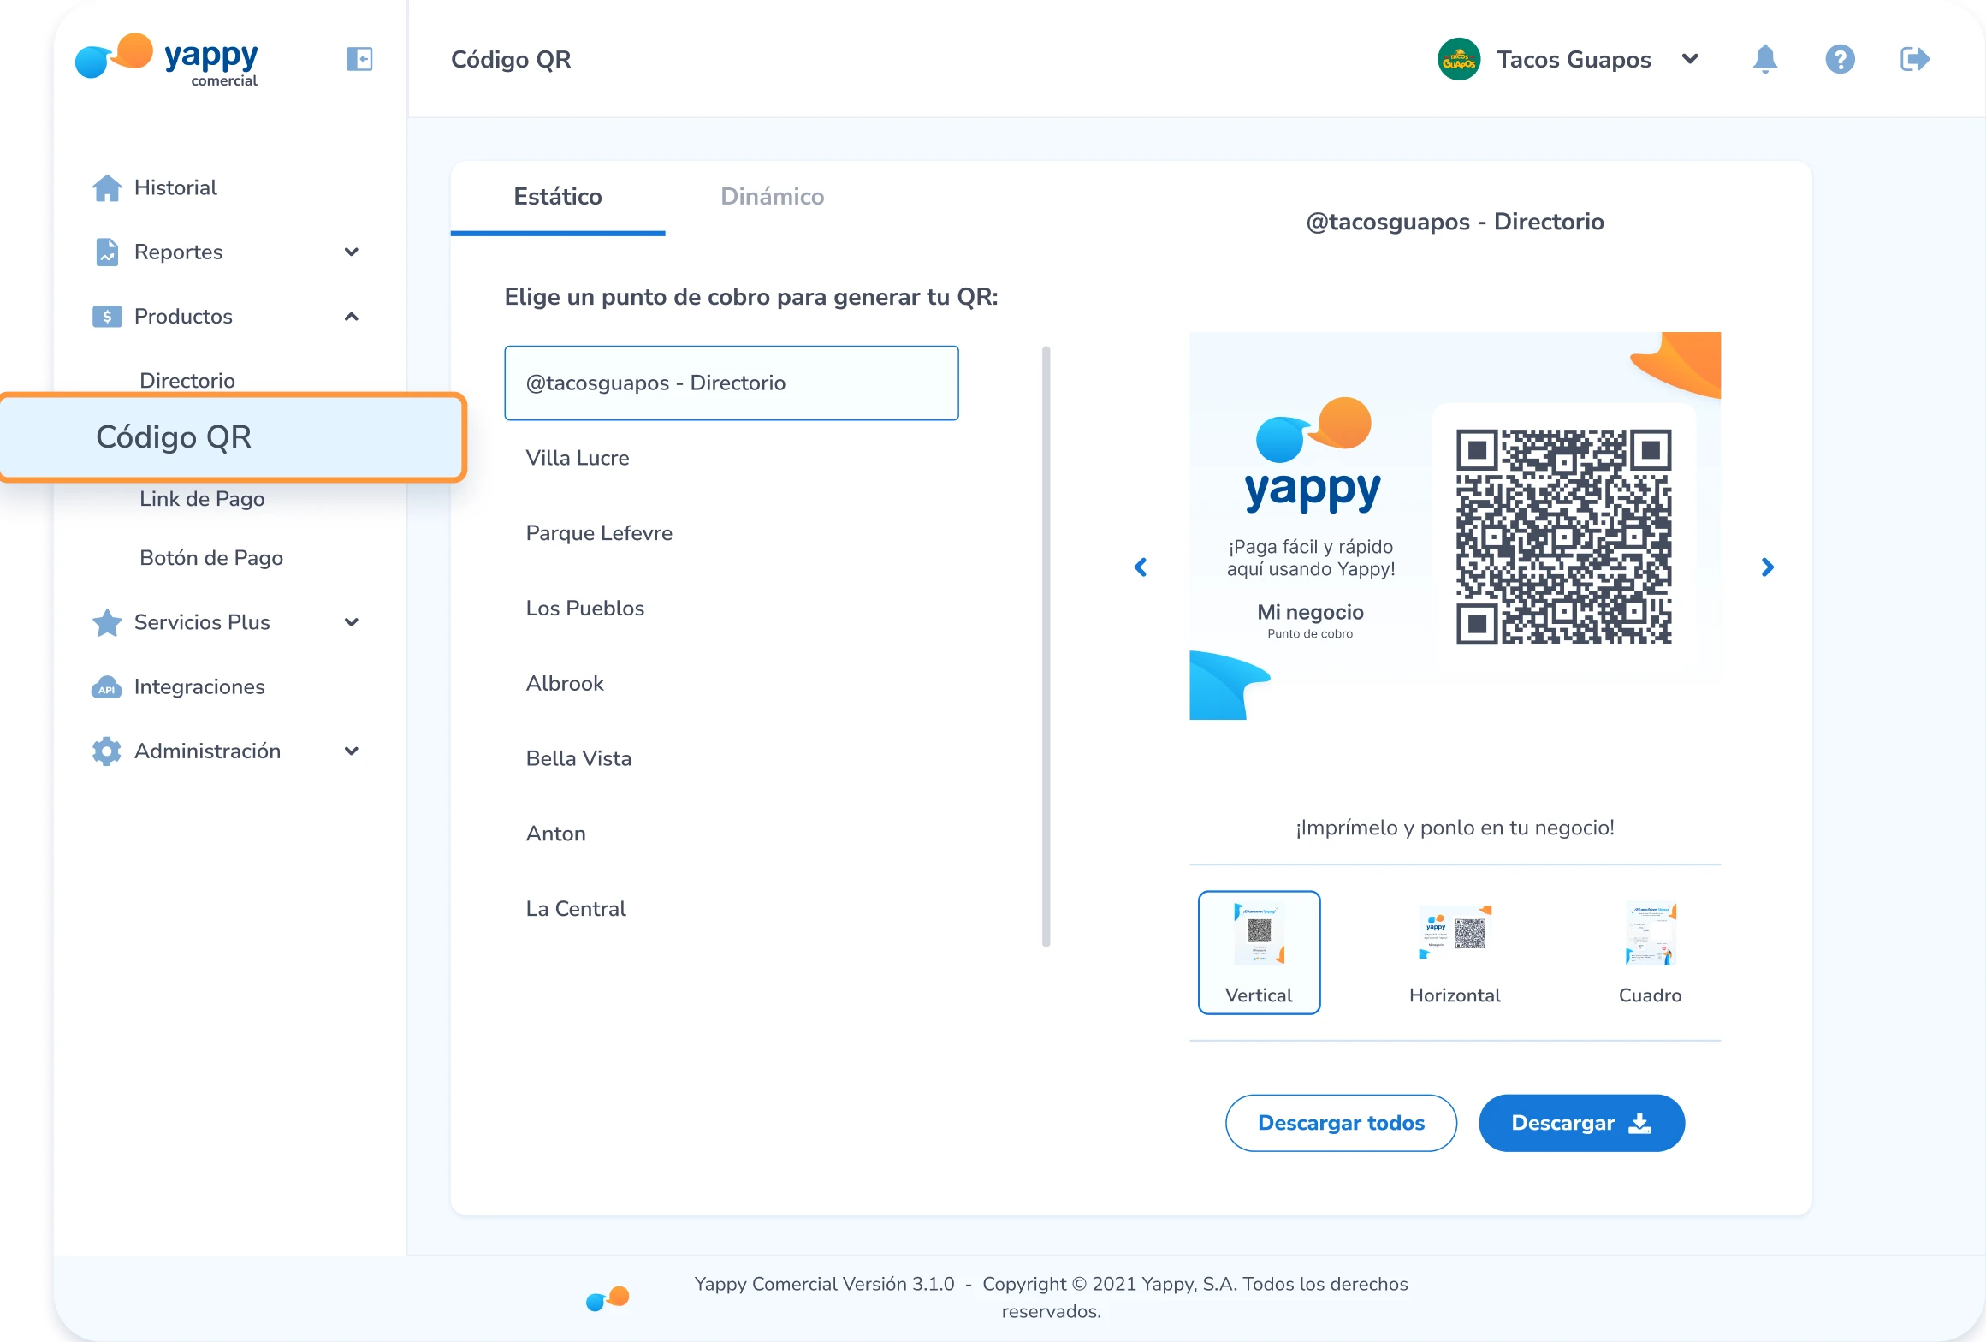Screen dimensions: 1986x1342
Task: Show previous QR design with left arrow
Action: click(1141, 567)
